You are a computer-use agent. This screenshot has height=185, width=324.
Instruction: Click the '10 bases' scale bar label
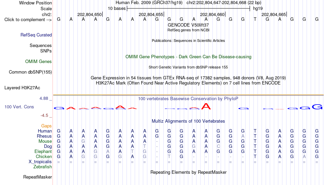click(x=117, y=9)
